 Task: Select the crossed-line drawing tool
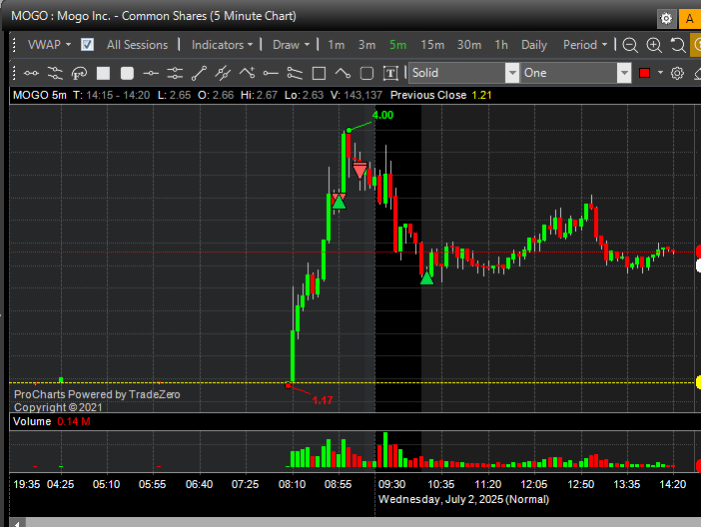pyautogui.click(x=223, y=73)
